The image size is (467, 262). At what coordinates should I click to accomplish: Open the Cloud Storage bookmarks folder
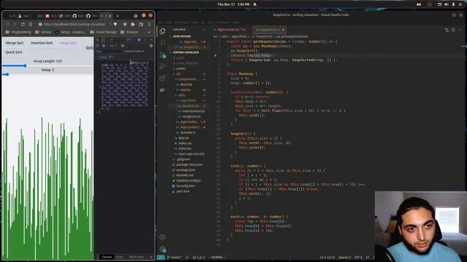click(x=104, y=32)
